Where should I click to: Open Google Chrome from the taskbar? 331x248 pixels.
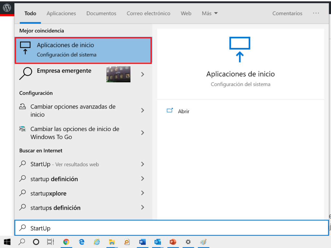[x=66, y=242]
